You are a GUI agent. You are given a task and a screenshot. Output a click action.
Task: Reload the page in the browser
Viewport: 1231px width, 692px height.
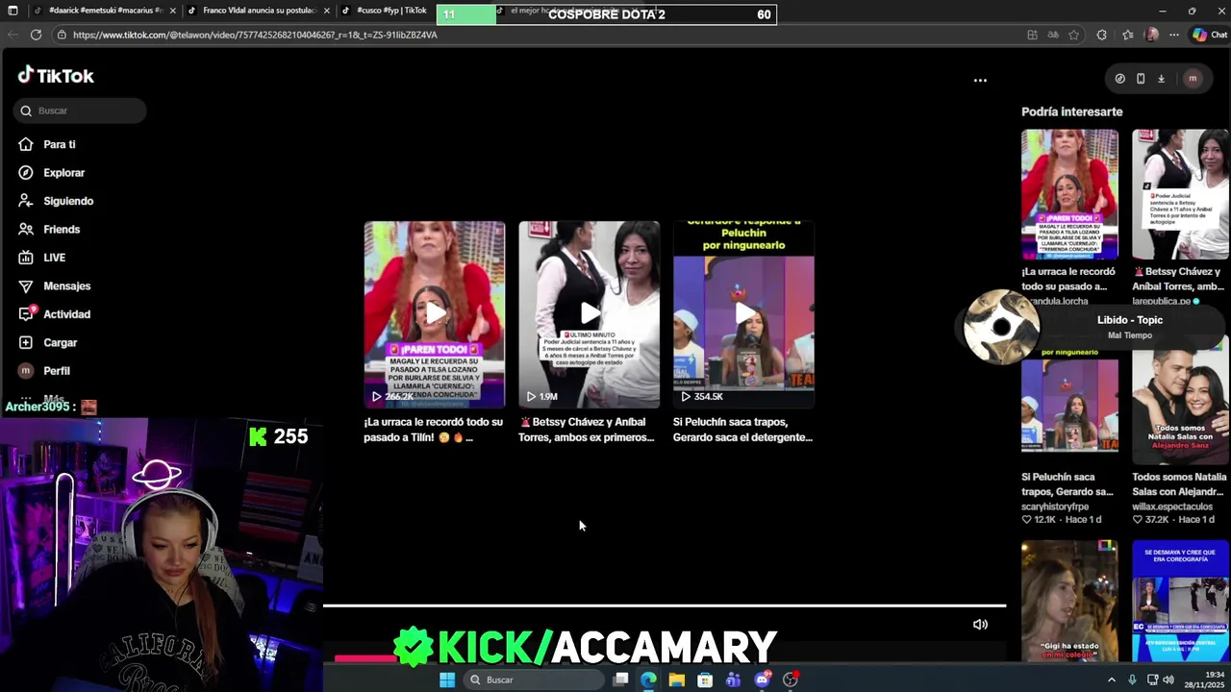pos(36,35)
